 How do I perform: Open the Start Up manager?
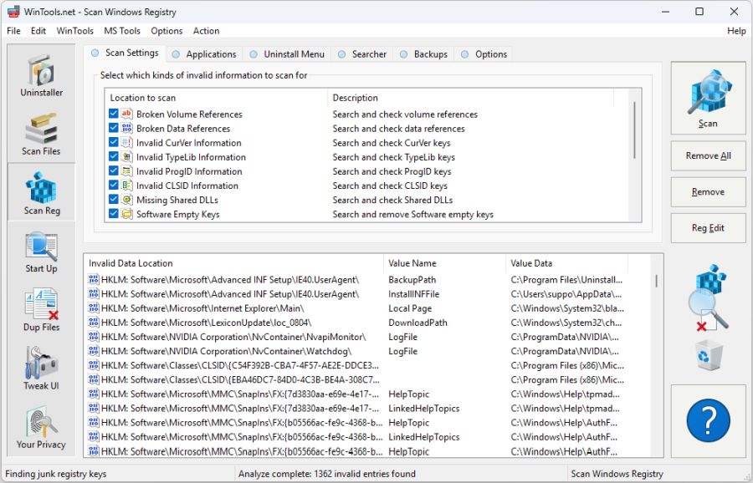[x=40, y=251]
